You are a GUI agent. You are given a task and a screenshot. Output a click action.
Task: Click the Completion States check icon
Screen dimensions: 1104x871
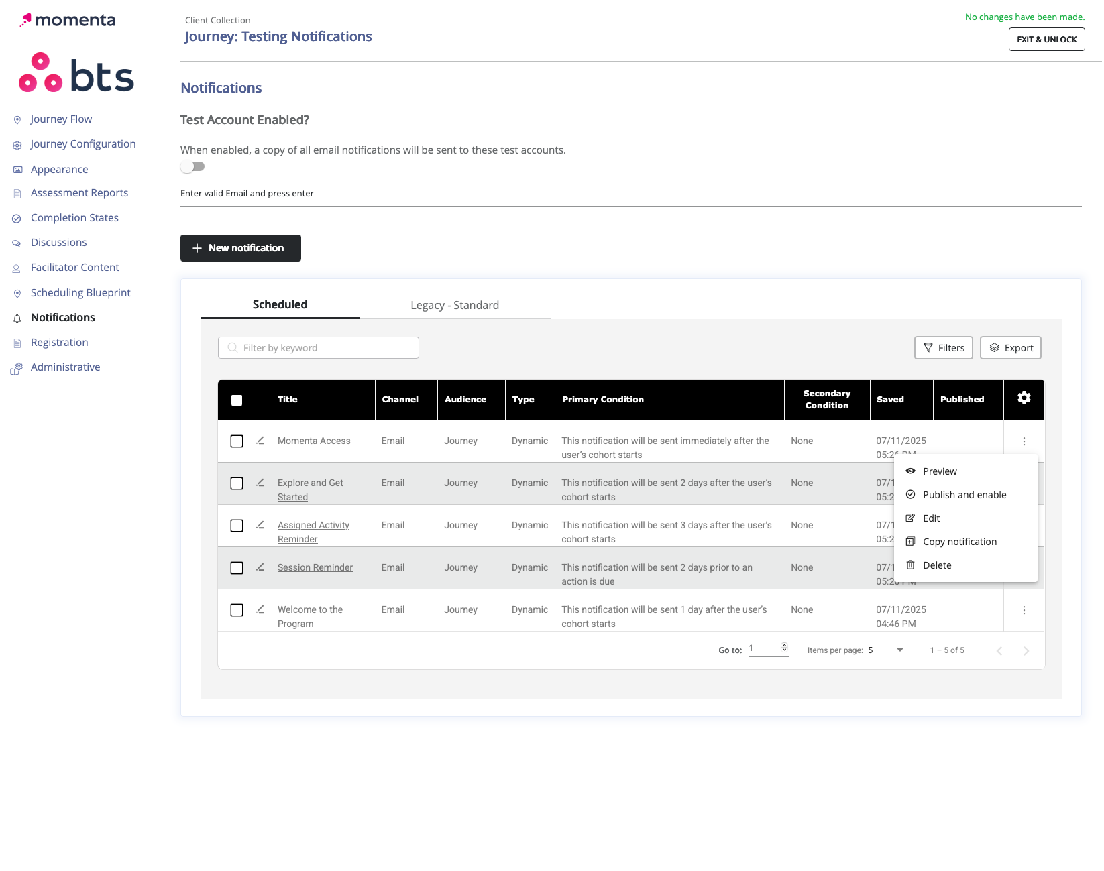[17, 219]
